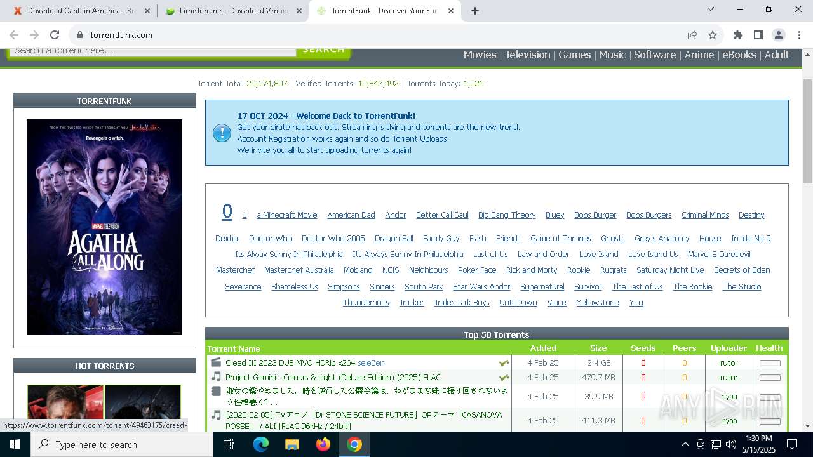Open the Chrome extensions puzzle icon

(738, 35)
